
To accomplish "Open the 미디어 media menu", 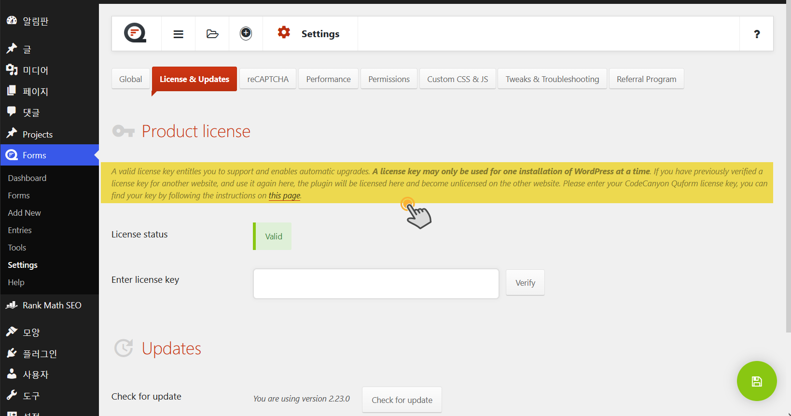I will tap(49, 70).
